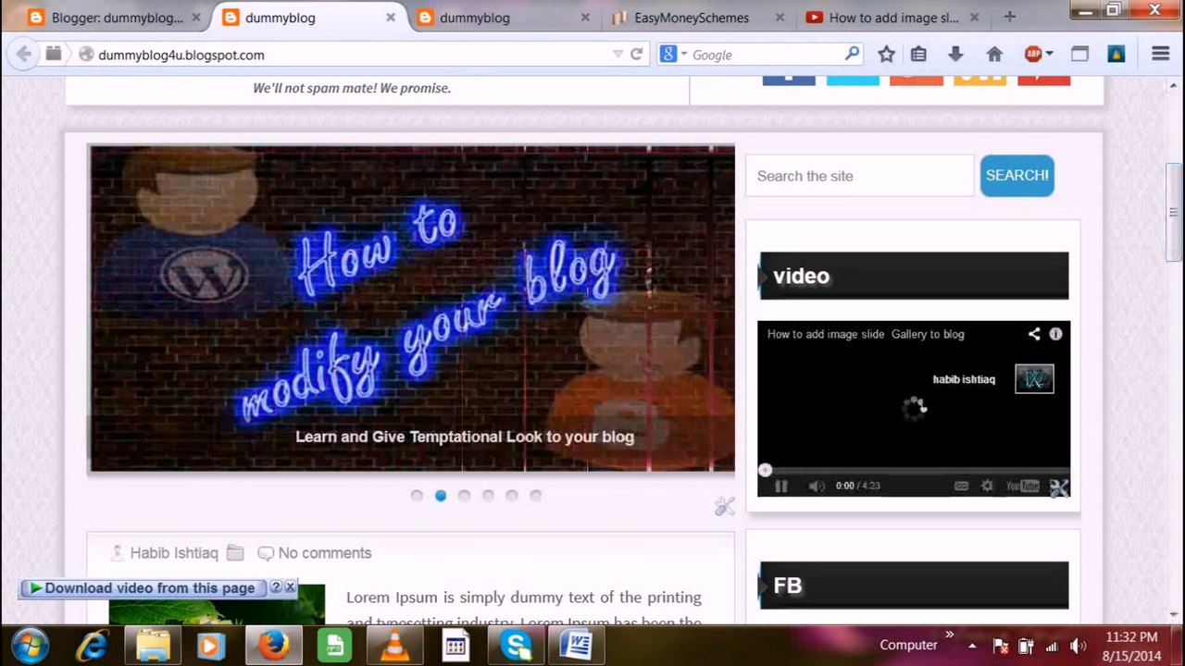Click the Adblock Plus ABP icon
This screenshot has height=666, width=1185.
tap(1033, 55)
